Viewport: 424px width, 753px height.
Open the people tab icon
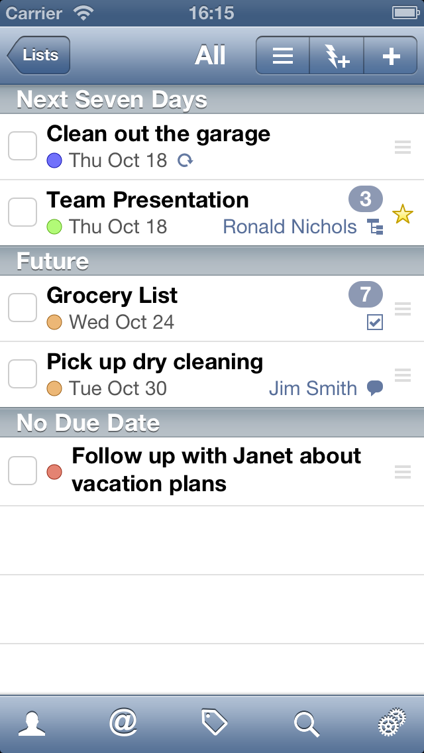pyautogui.click(x=32, y=724)
